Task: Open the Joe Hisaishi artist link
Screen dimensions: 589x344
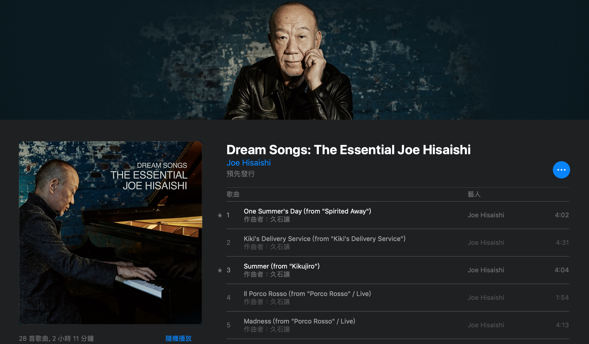Action: pyautogui.click(x=248, y=163)
